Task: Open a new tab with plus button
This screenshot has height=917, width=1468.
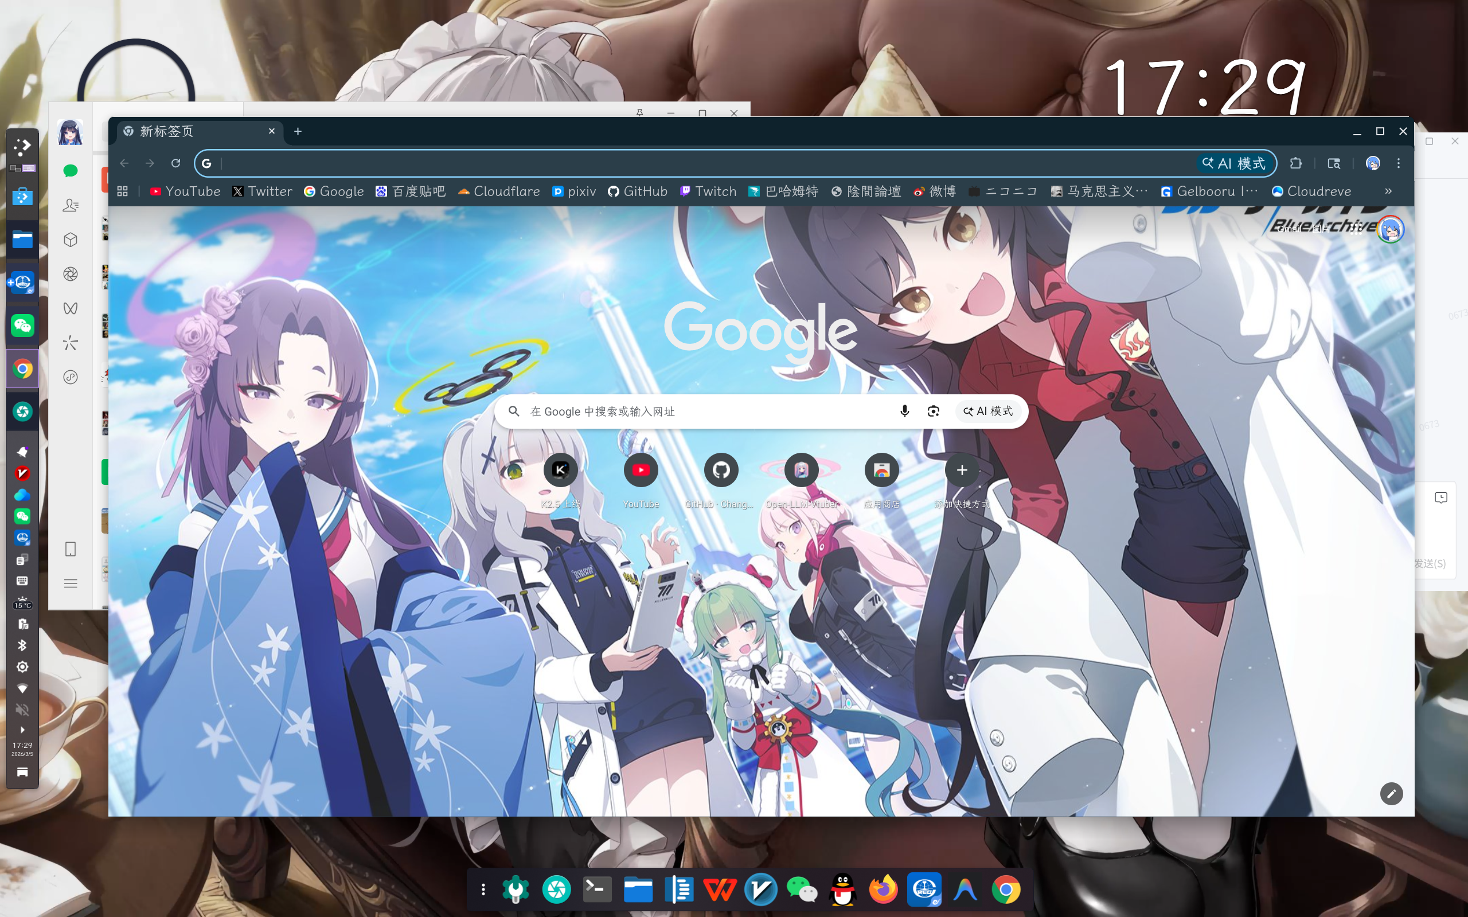Action: pyautogui.click(x=298, y=131)
